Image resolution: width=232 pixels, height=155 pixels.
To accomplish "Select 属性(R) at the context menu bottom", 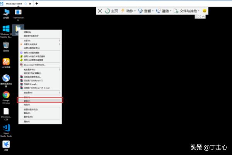I will pos(27,121).
